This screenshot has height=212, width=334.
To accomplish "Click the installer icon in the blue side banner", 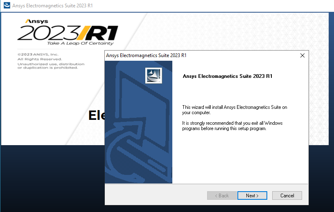I will point(153,75).
